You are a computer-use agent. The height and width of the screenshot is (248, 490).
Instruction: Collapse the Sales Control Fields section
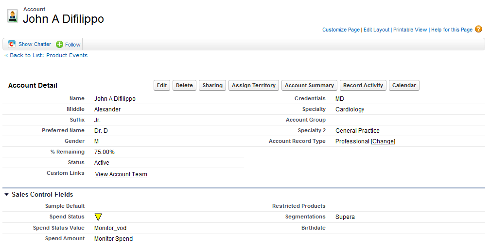click(6, 195)
